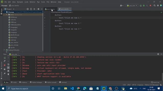Click the locate target icon in the Project panel
The width and height of the screenshot is (163, 91).
[28, 9]
